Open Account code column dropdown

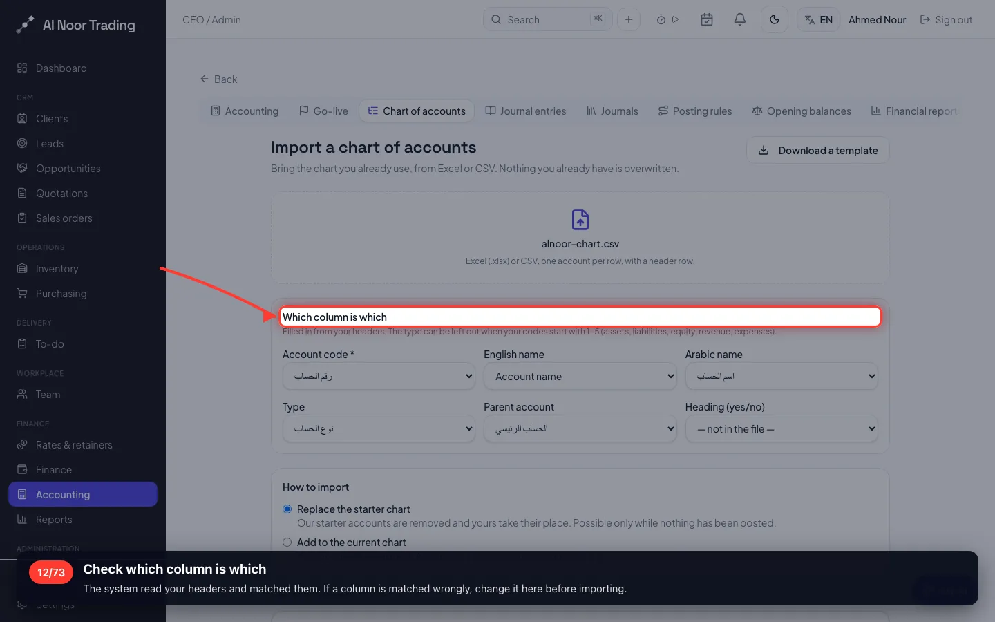pyautogui.click(x=379, y=376)
